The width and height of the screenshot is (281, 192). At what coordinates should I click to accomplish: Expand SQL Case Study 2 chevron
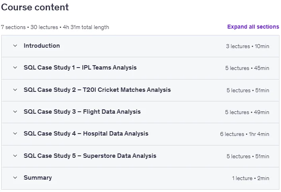tap(15, 90)
